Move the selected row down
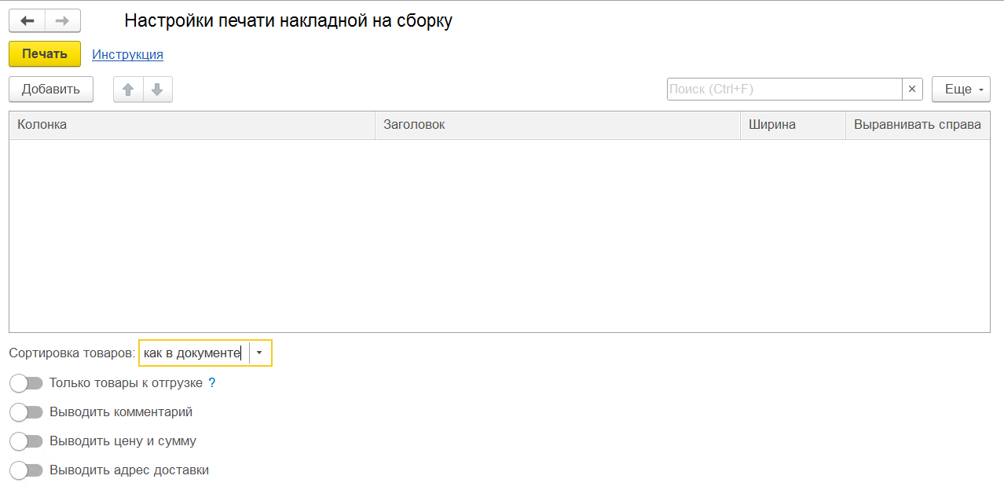Image resolution: width=1004 pixels, height=490 pixels. pyautogui.click(x=157, y=90)
